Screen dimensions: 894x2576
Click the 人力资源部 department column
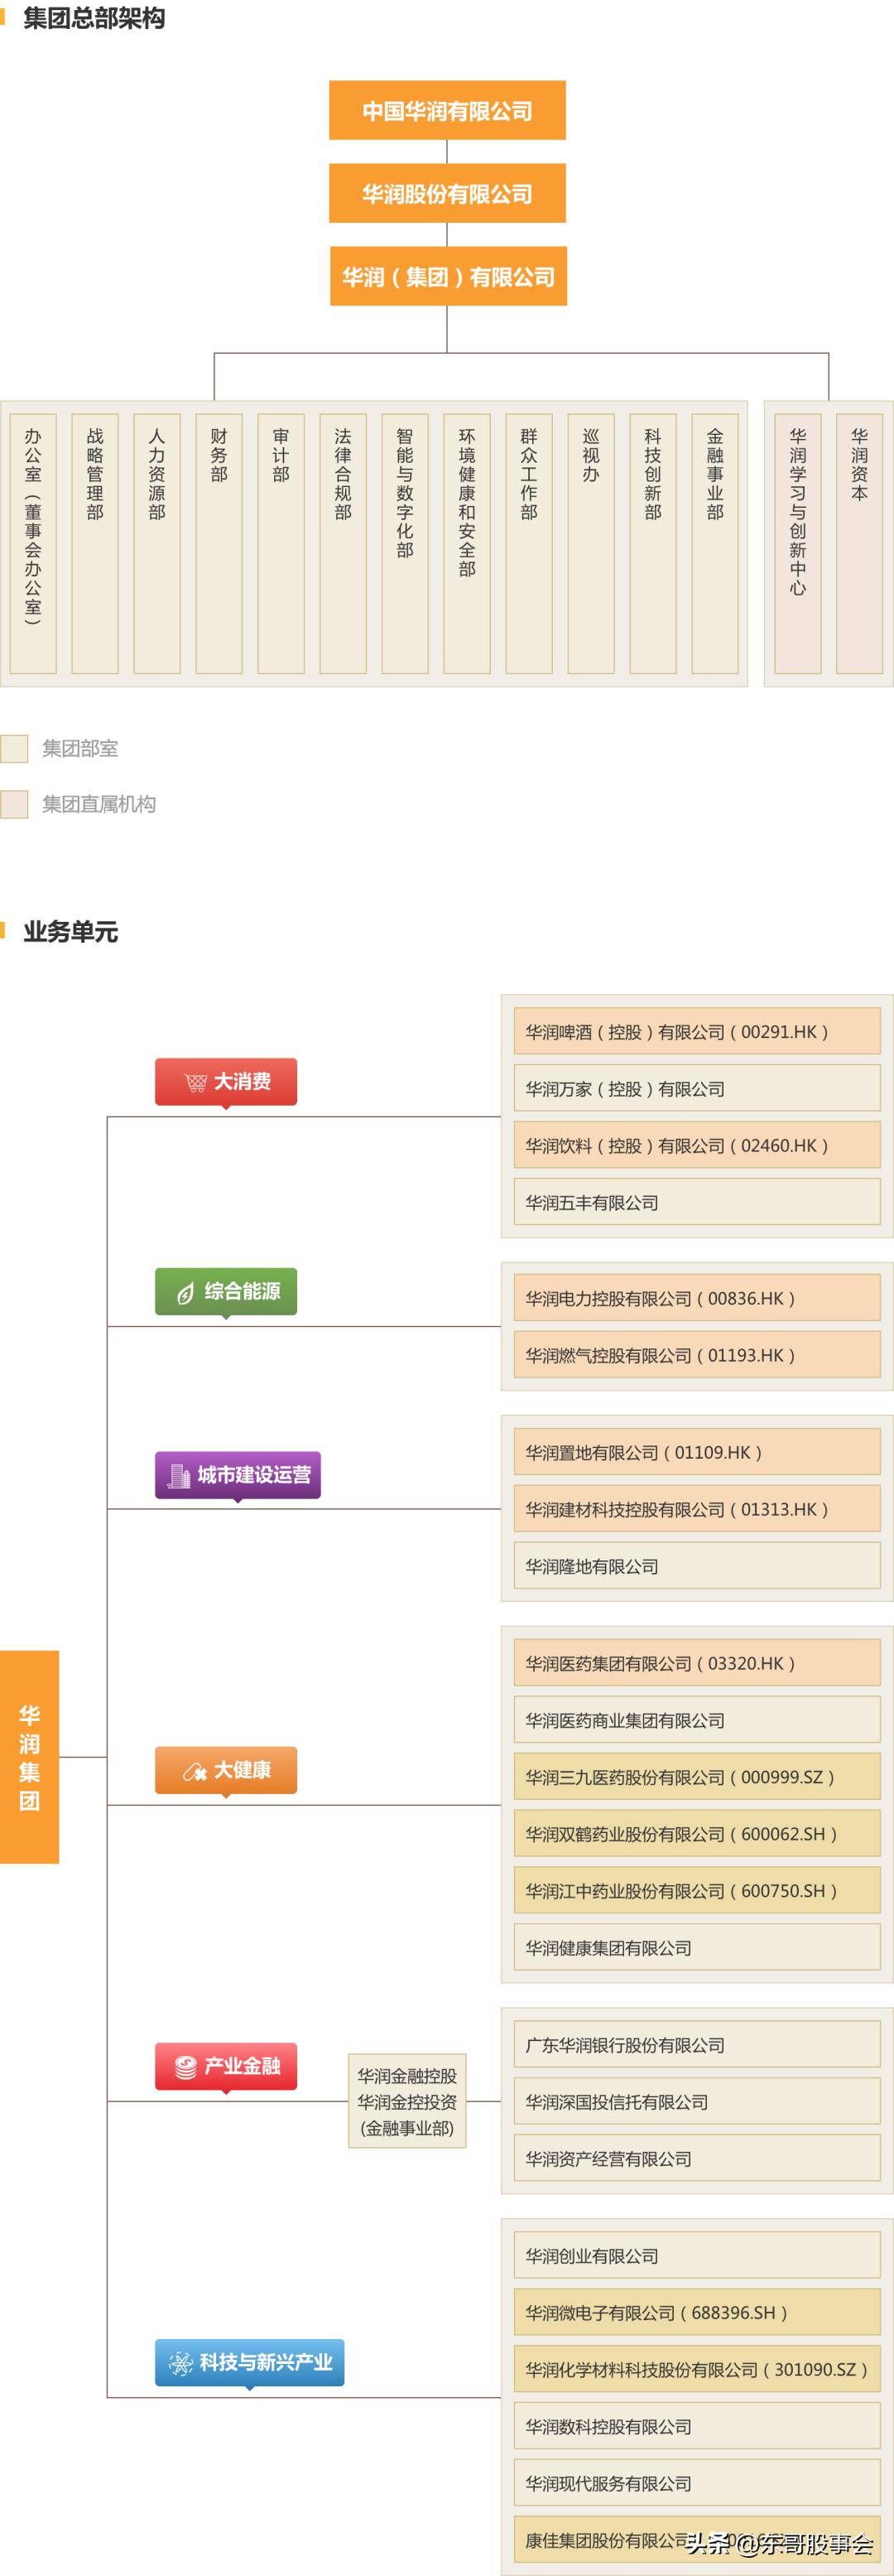(156, 544)
